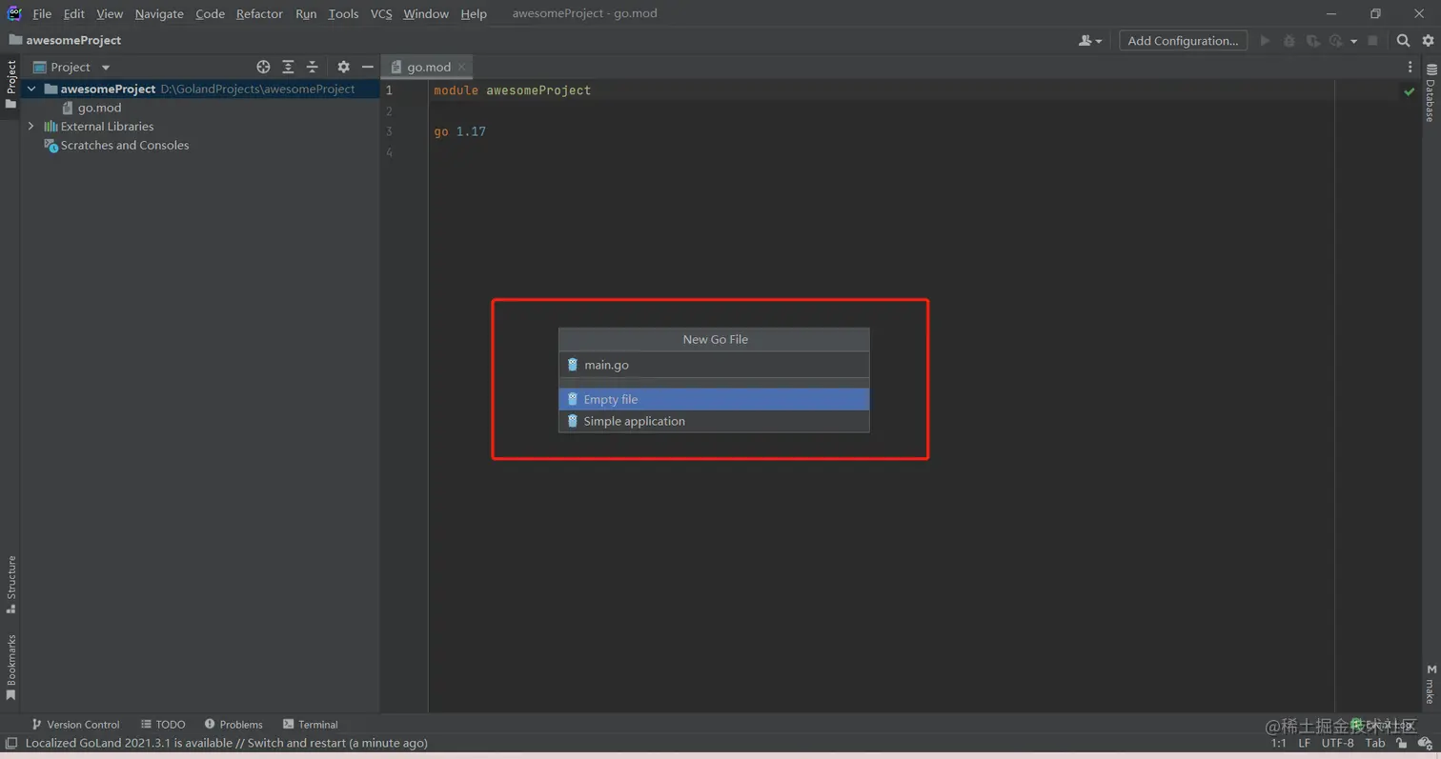Select Simple application in New Go File popup
Image resolution: width=1441 pixels, height=759 pixels.
(x=714, y=421)
